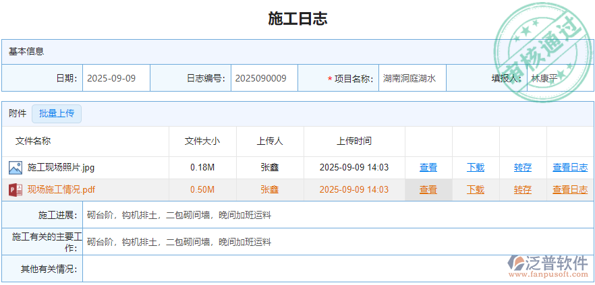Click the 上传人 column header
This screenshot has height=285, width=595.
click(x=270, y=141)
